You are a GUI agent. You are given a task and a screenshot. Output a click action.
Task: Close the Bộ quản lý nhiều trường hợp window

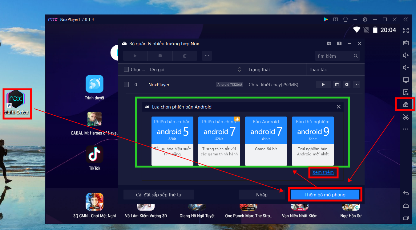click(x=359, y=43)
